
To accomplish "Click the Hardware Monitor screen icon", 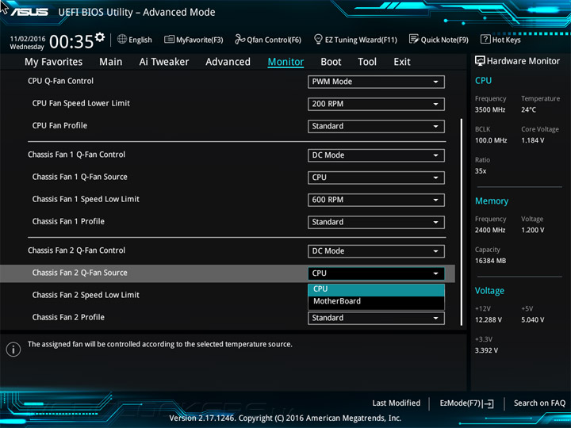I will click(x=480, y=61).
